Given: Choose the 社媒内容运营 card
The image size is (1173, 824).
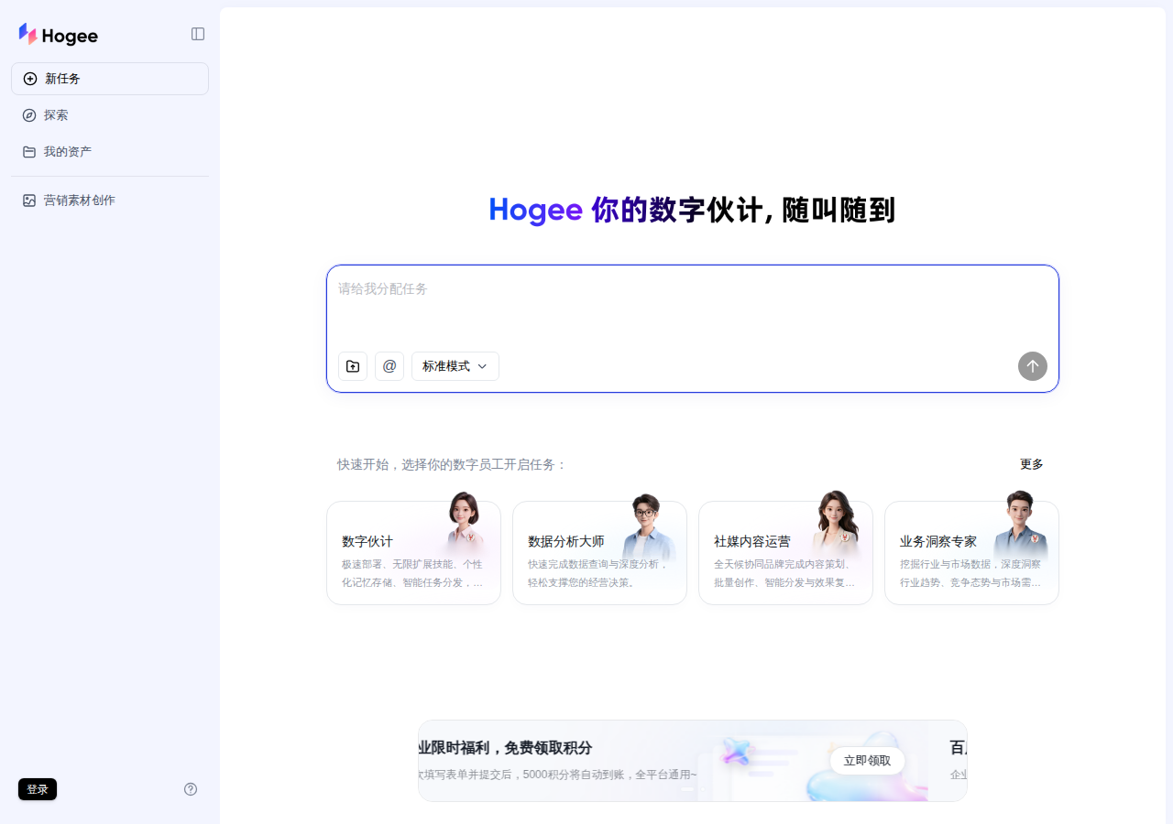Looking at the screenshot, I should [x=785, y=553].
